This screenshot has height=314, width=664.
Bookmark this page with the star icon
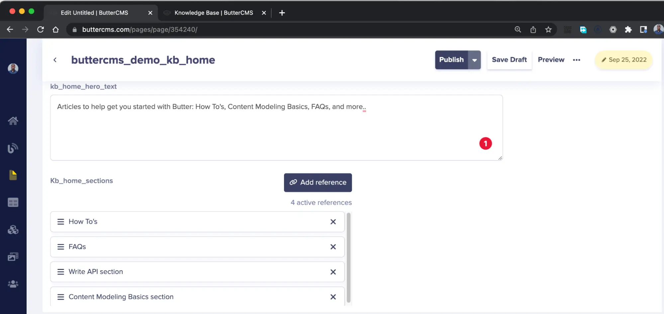click(548, 30)
